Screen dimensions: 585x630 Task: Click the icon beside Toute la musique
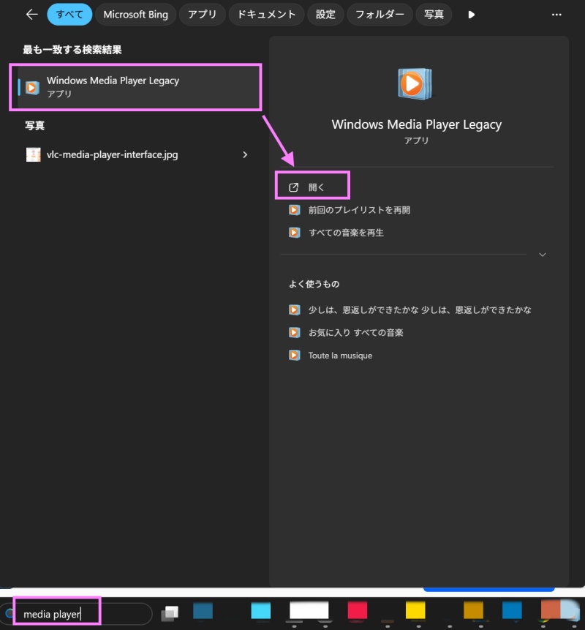point(294,355)
